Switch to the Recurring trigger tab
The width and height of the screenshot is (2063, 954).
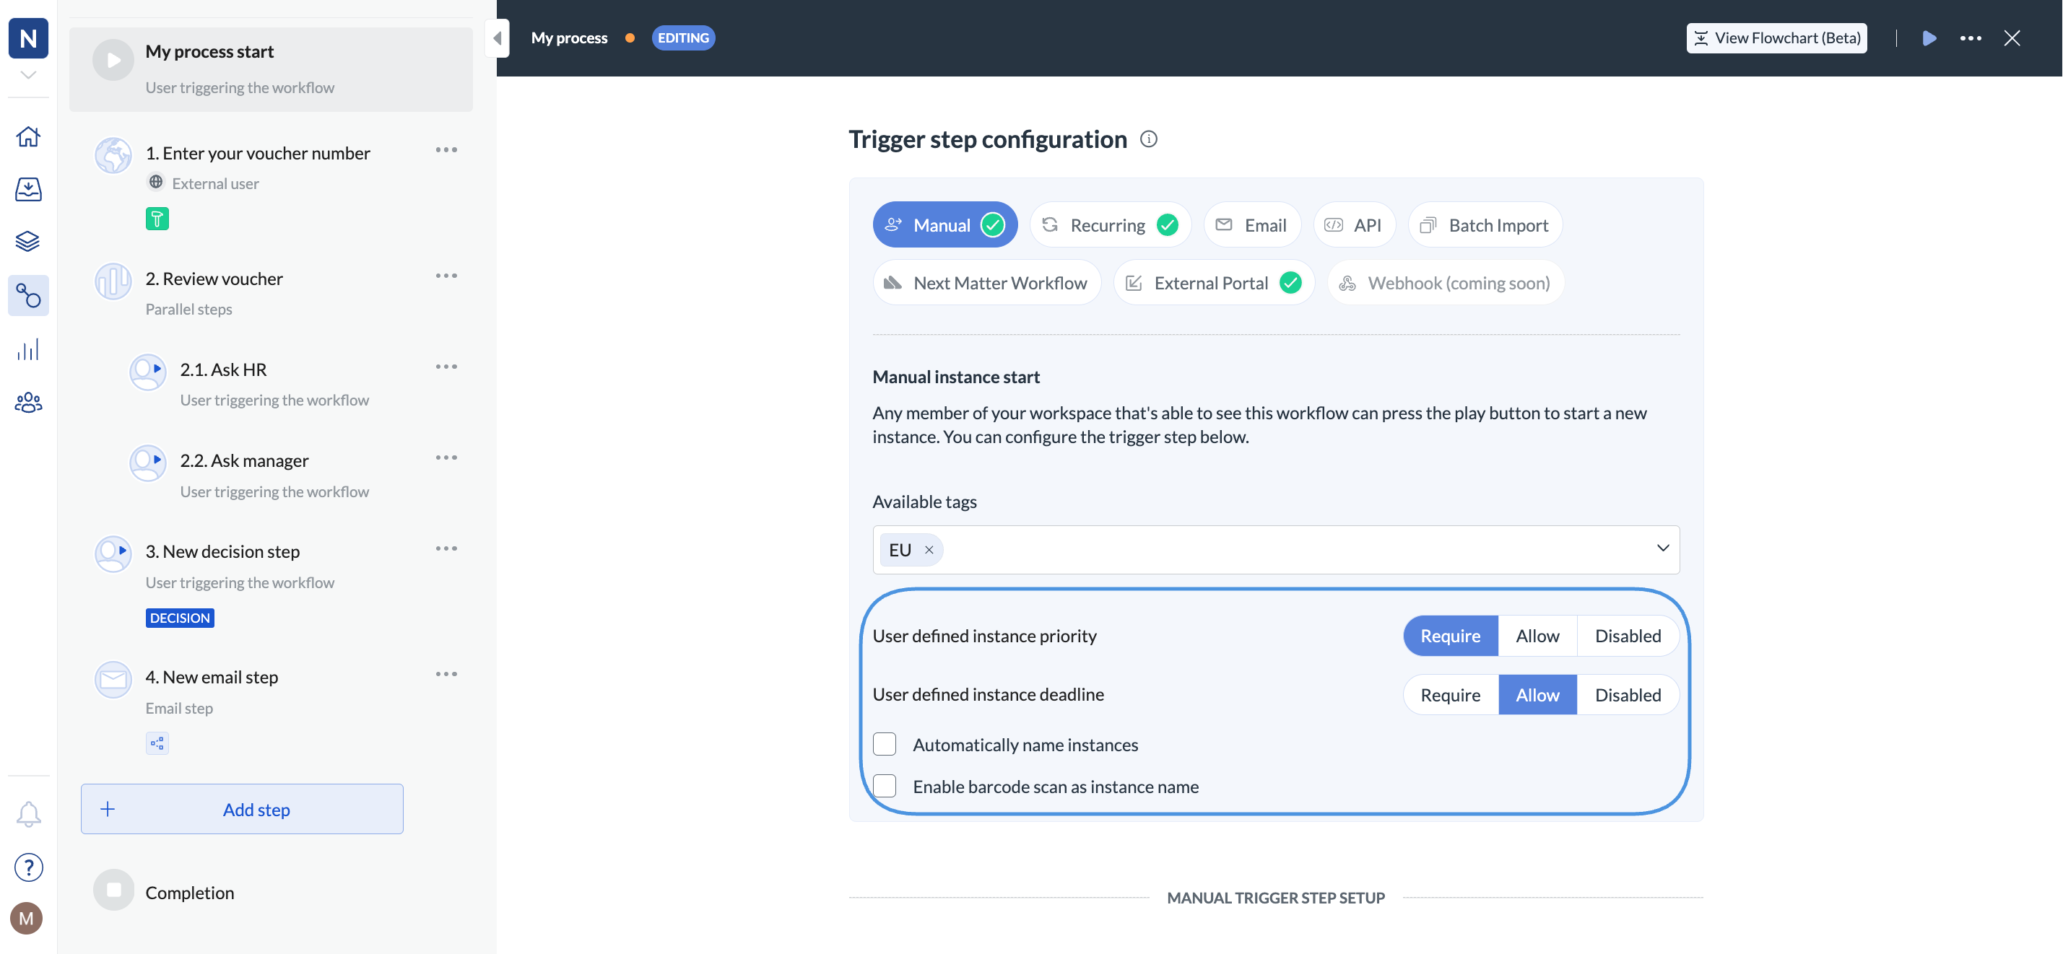[x=1108, y=225]
